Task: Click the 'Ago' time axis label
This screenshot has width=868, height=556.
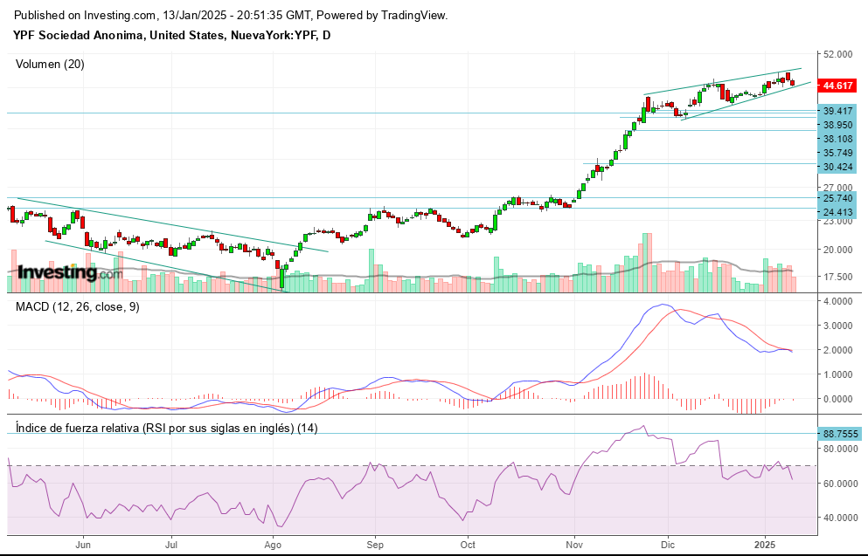Action: pos(273,545)
